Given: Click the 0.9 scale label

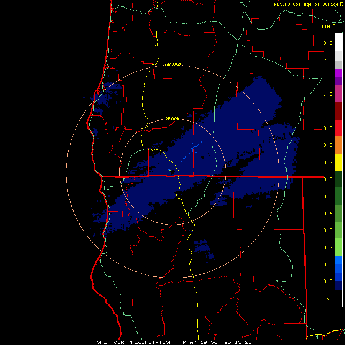Looking at the screenshot, I should point(328,128).
